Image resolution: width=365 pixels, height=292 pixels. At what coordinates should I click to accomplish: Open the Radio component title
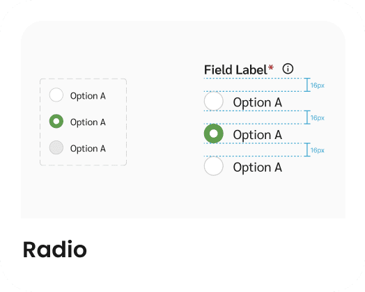55,250
